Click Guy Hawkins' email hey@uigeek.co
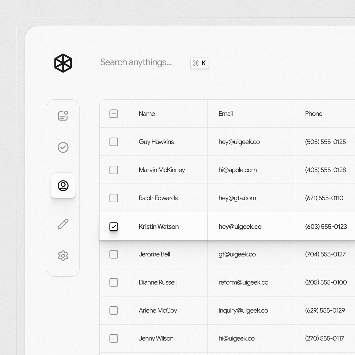Viewport: 355px width, 355px height. 239,142
